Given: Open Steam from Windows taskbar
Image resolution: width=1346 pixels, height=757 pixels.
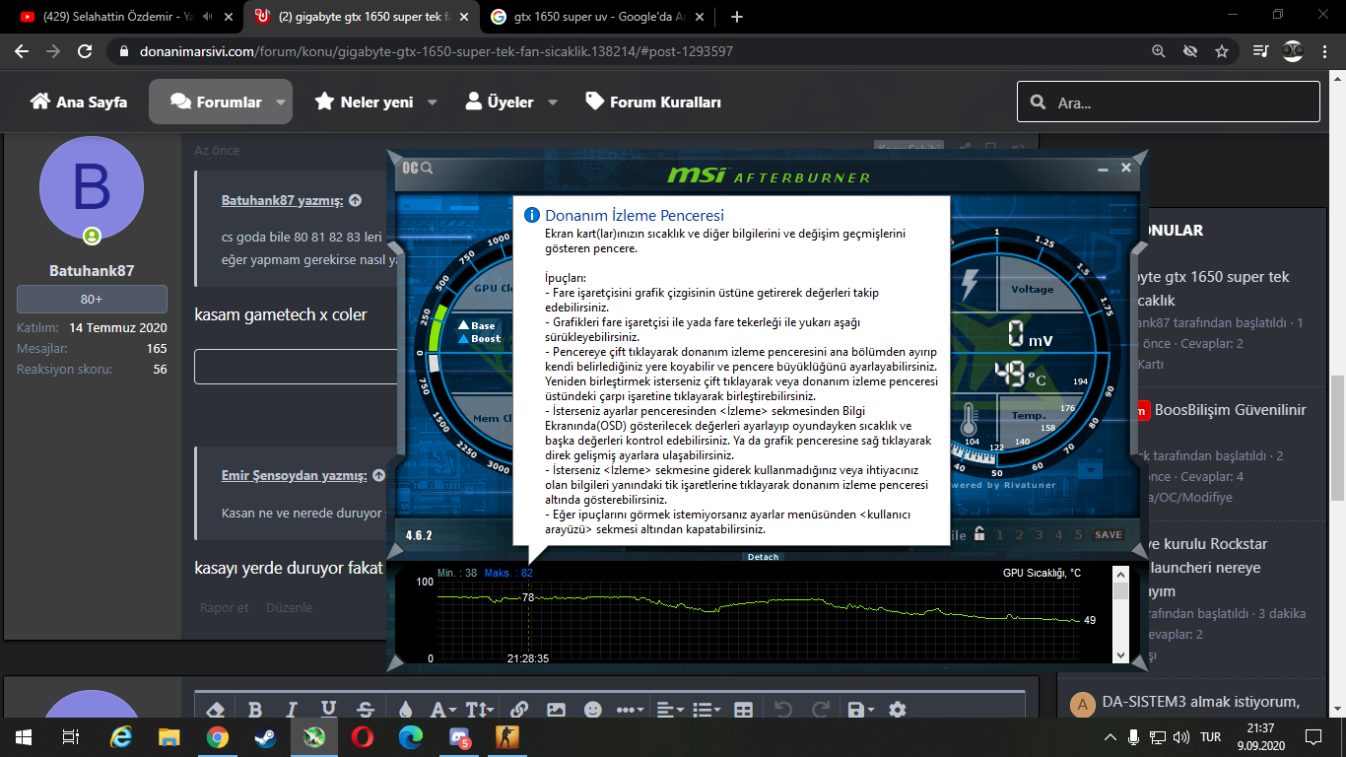Looking at the screenshot, I should (266, 736).
